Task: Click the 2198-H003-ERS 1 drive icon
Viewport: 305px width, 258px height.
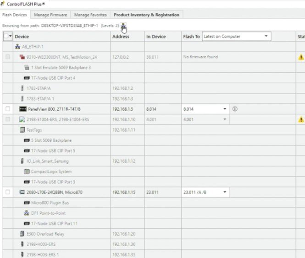Action: (22, 254)
